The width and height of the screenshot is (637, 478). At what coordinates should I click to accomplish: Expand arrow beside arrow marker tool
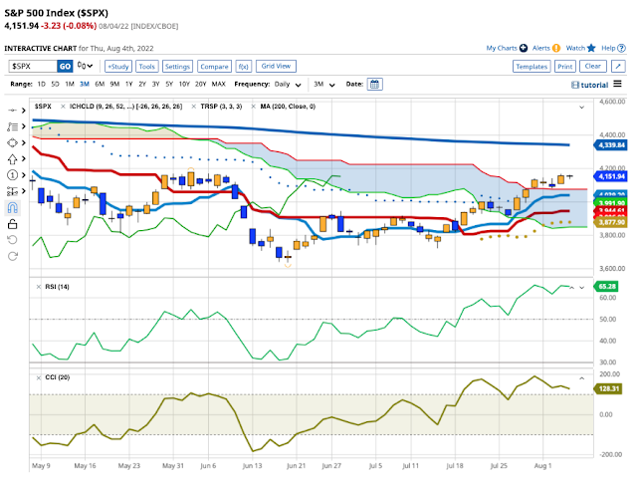coord(24,159)
